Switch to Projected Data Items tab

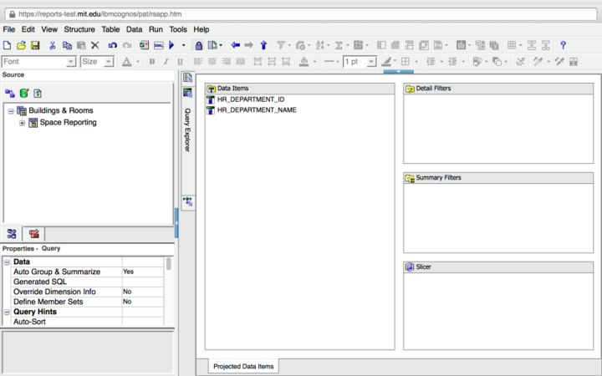pos(243,366)
